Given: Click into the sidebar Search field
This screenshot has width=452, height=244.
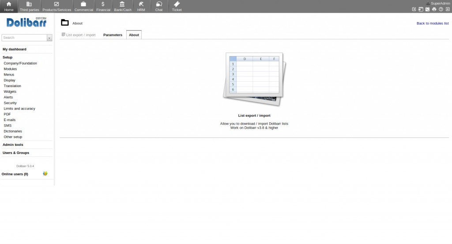Looking at the screenshot, I should (24, 38).
